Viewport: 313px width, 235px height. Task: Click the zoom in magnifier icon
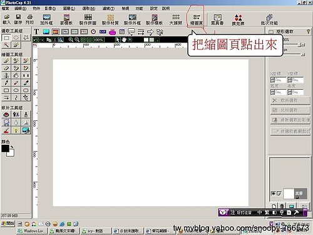click(71, 39)
